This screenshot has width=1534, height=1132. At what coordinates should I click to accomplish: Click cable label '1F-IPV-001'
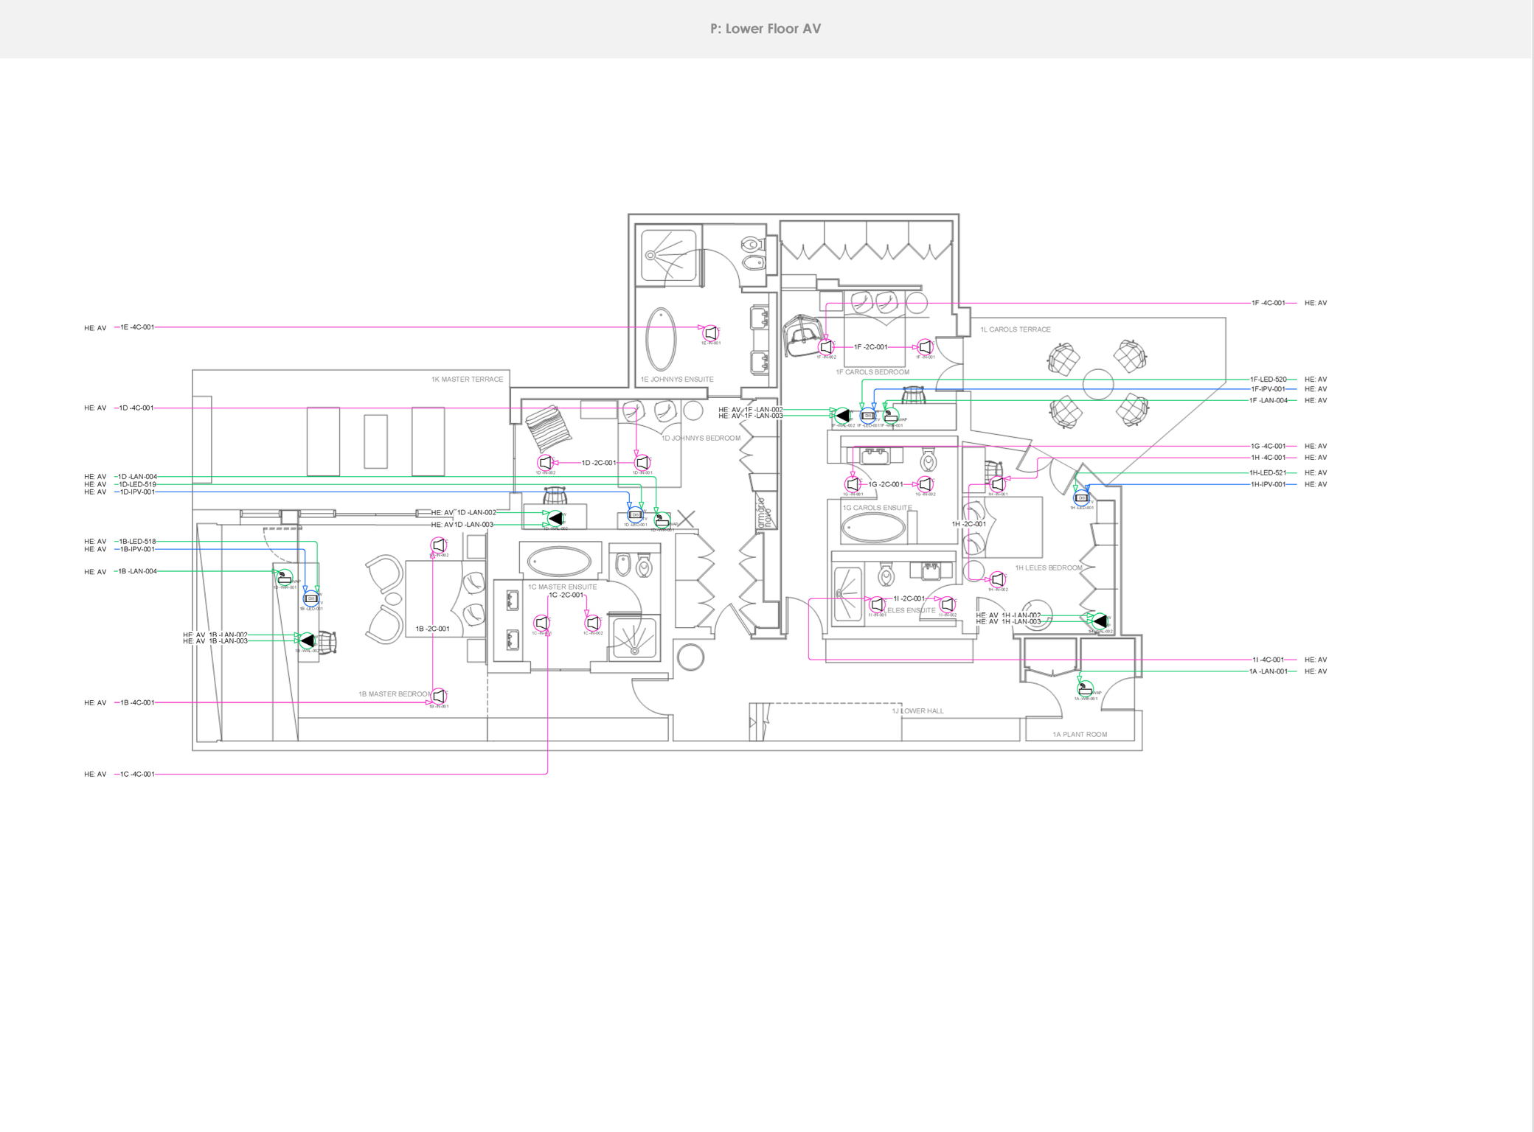coord(1268,389)
